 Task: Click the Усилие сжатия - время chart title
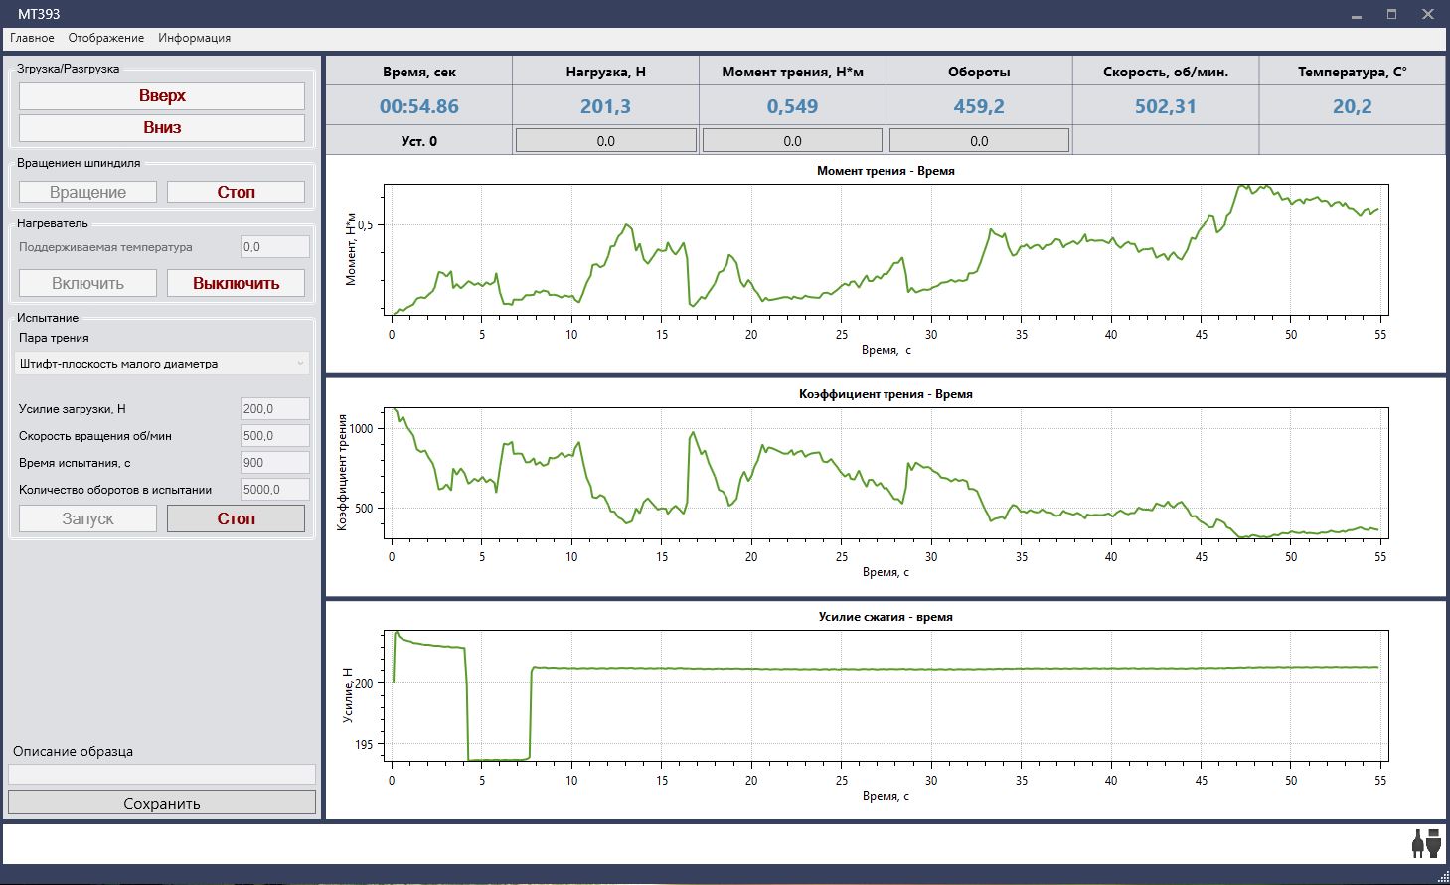click(886, 617)
